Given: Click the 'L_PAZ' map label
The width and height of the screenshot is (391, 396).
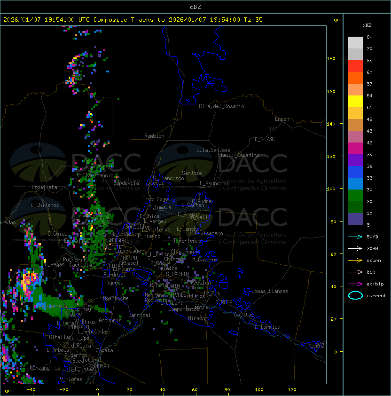Looking at the screenshot, I should (317, 346).
